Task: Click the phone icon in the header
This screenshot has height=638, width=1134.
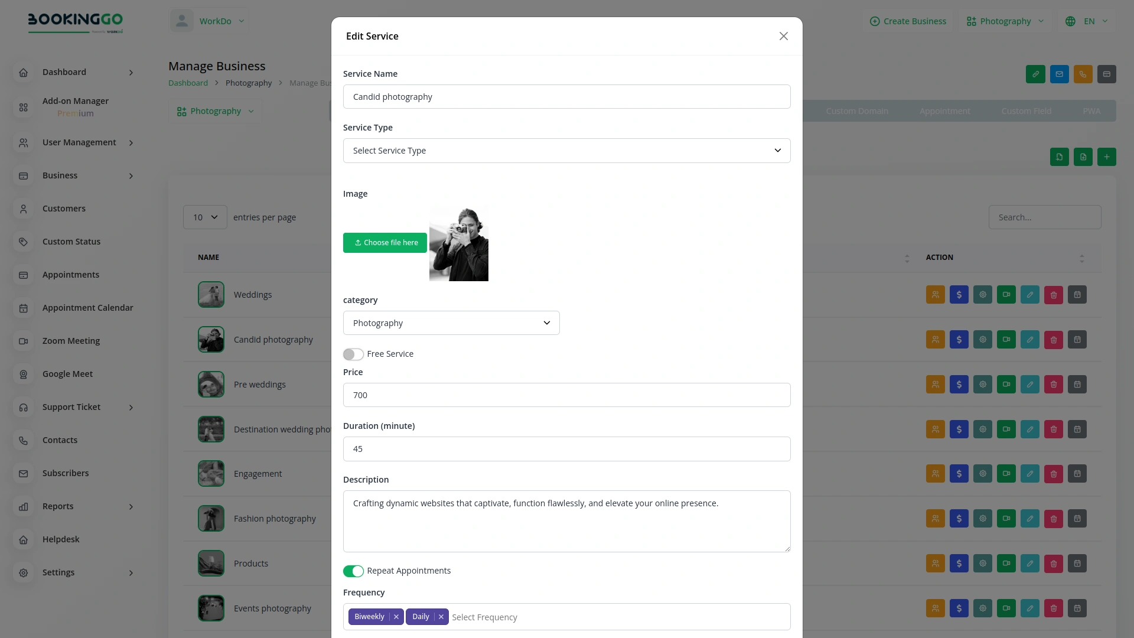Action: (x=1083, y=74)
